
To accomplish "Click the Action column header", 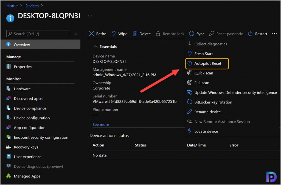I will [98, 145].
